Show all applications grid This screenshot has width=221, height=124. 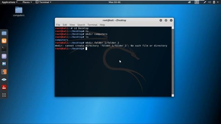pos(4,95)
